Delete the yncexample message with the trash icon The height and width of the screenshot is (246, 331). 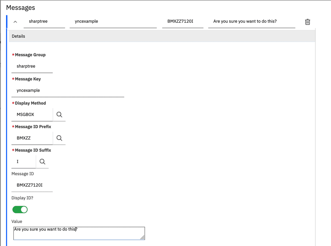coord(308,22)
